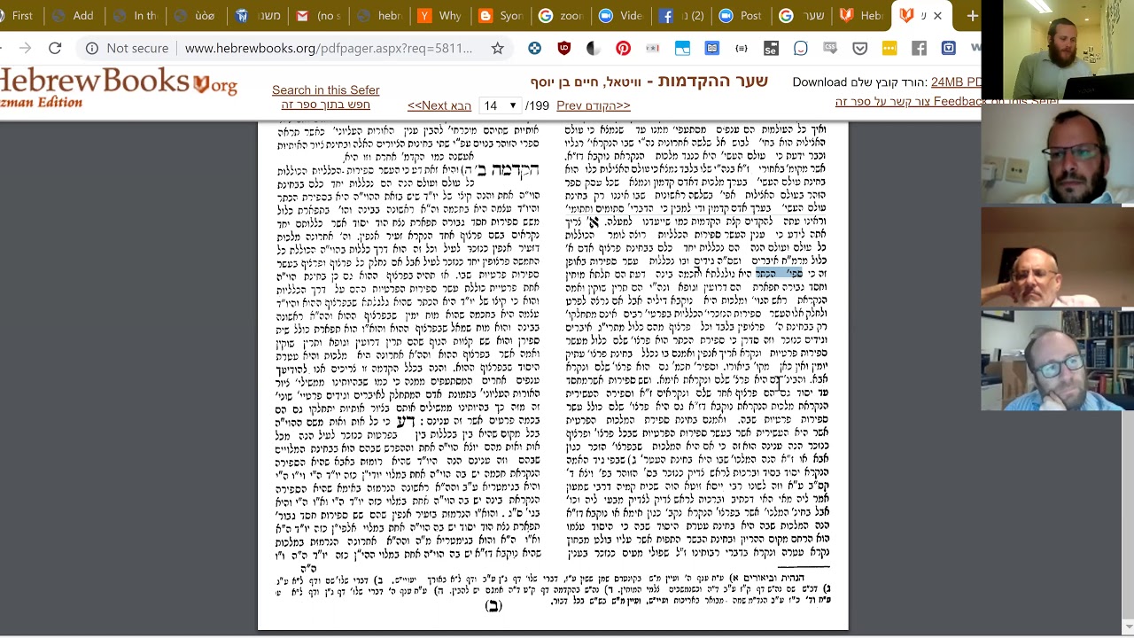The height and width of the screenshot is (638, 1134).
Task: Switch to the 'In th' tab
Action: click(135, 16)
